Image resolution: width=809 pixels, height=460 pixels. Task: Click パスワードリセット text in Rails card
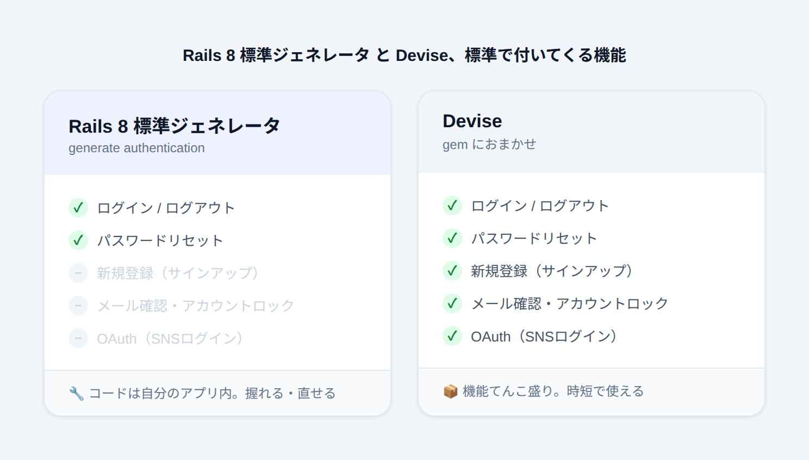pos(160,240)
